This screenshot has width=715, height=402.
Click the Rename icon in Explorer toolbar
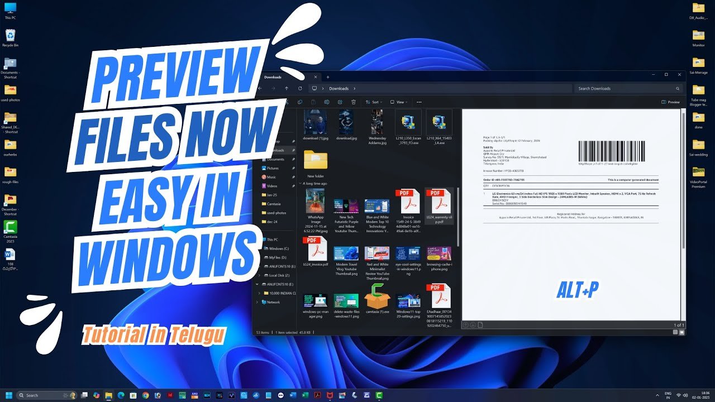coord(327,102)
